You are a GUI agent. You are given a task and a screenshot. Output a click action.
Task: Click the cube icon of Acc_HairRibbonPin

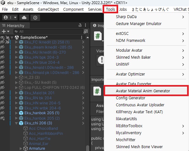pos(25,134)
